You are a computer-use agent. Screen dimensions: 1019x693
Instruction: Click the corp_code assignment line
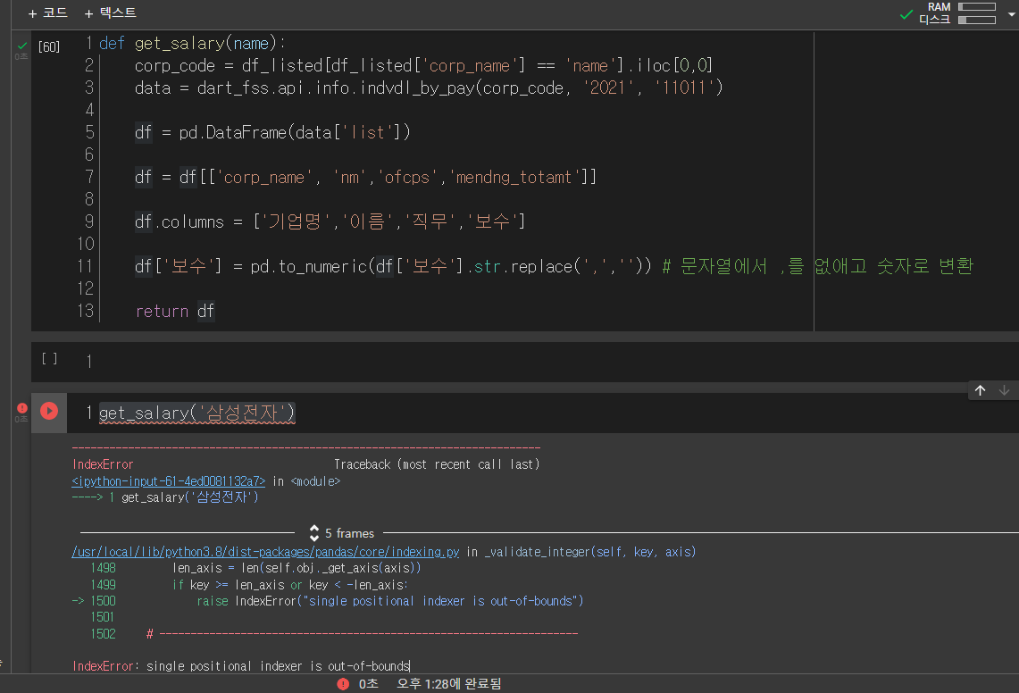coord(423,65)
